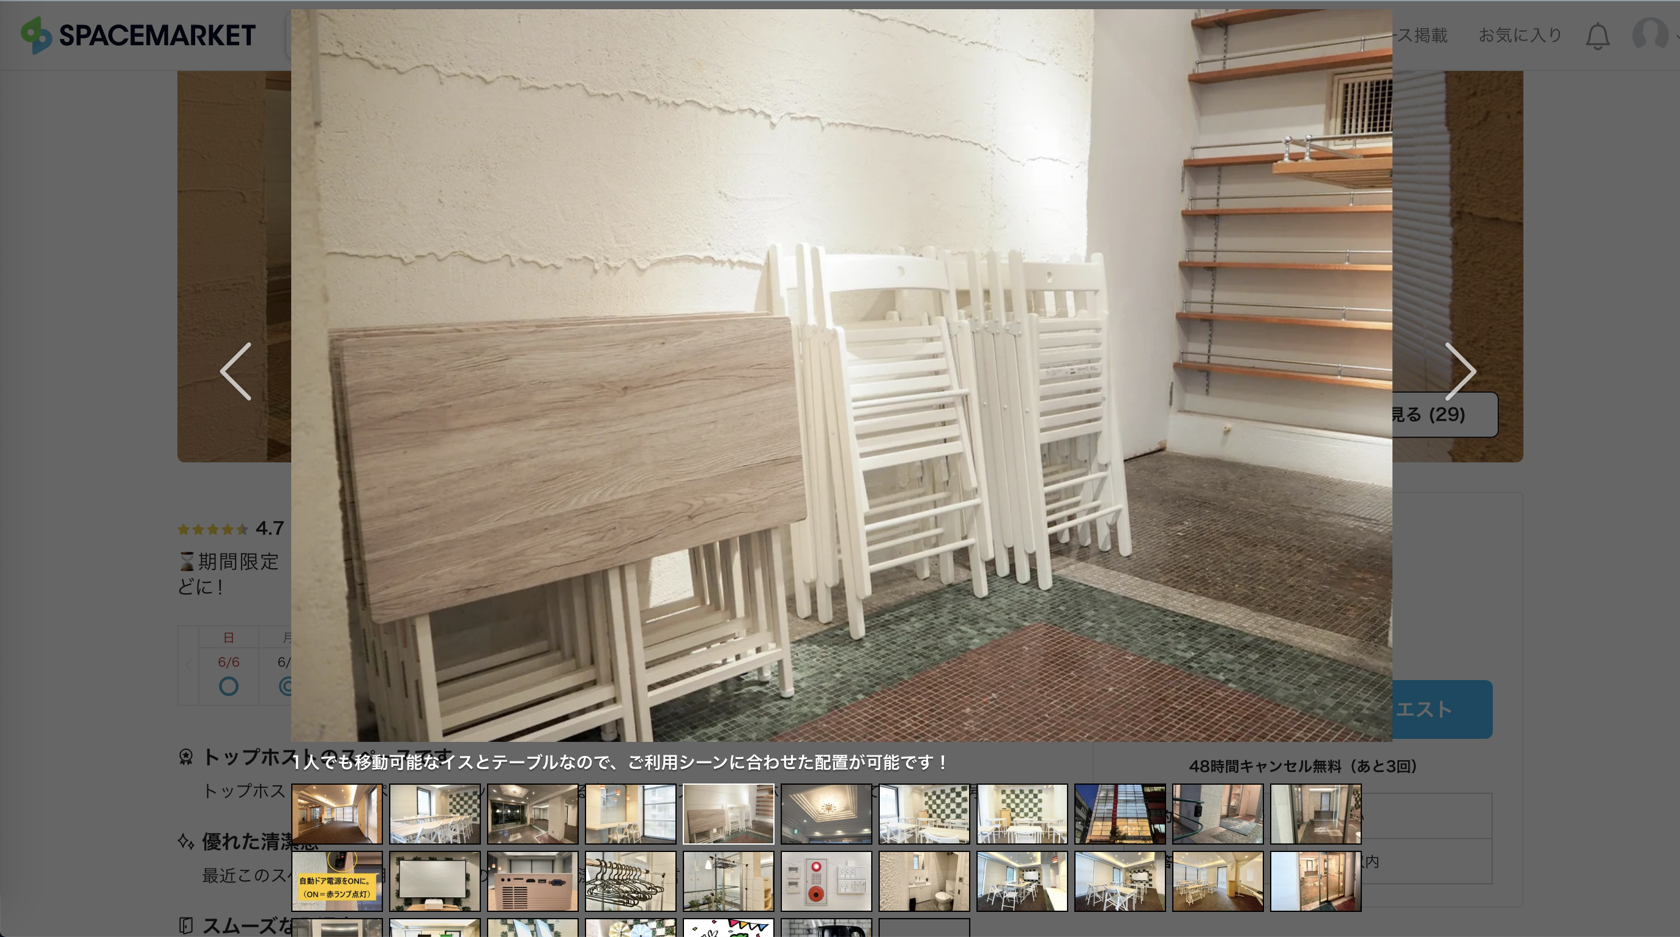Select the 6/6 Sunday availability circle

(x=228, y=686)
